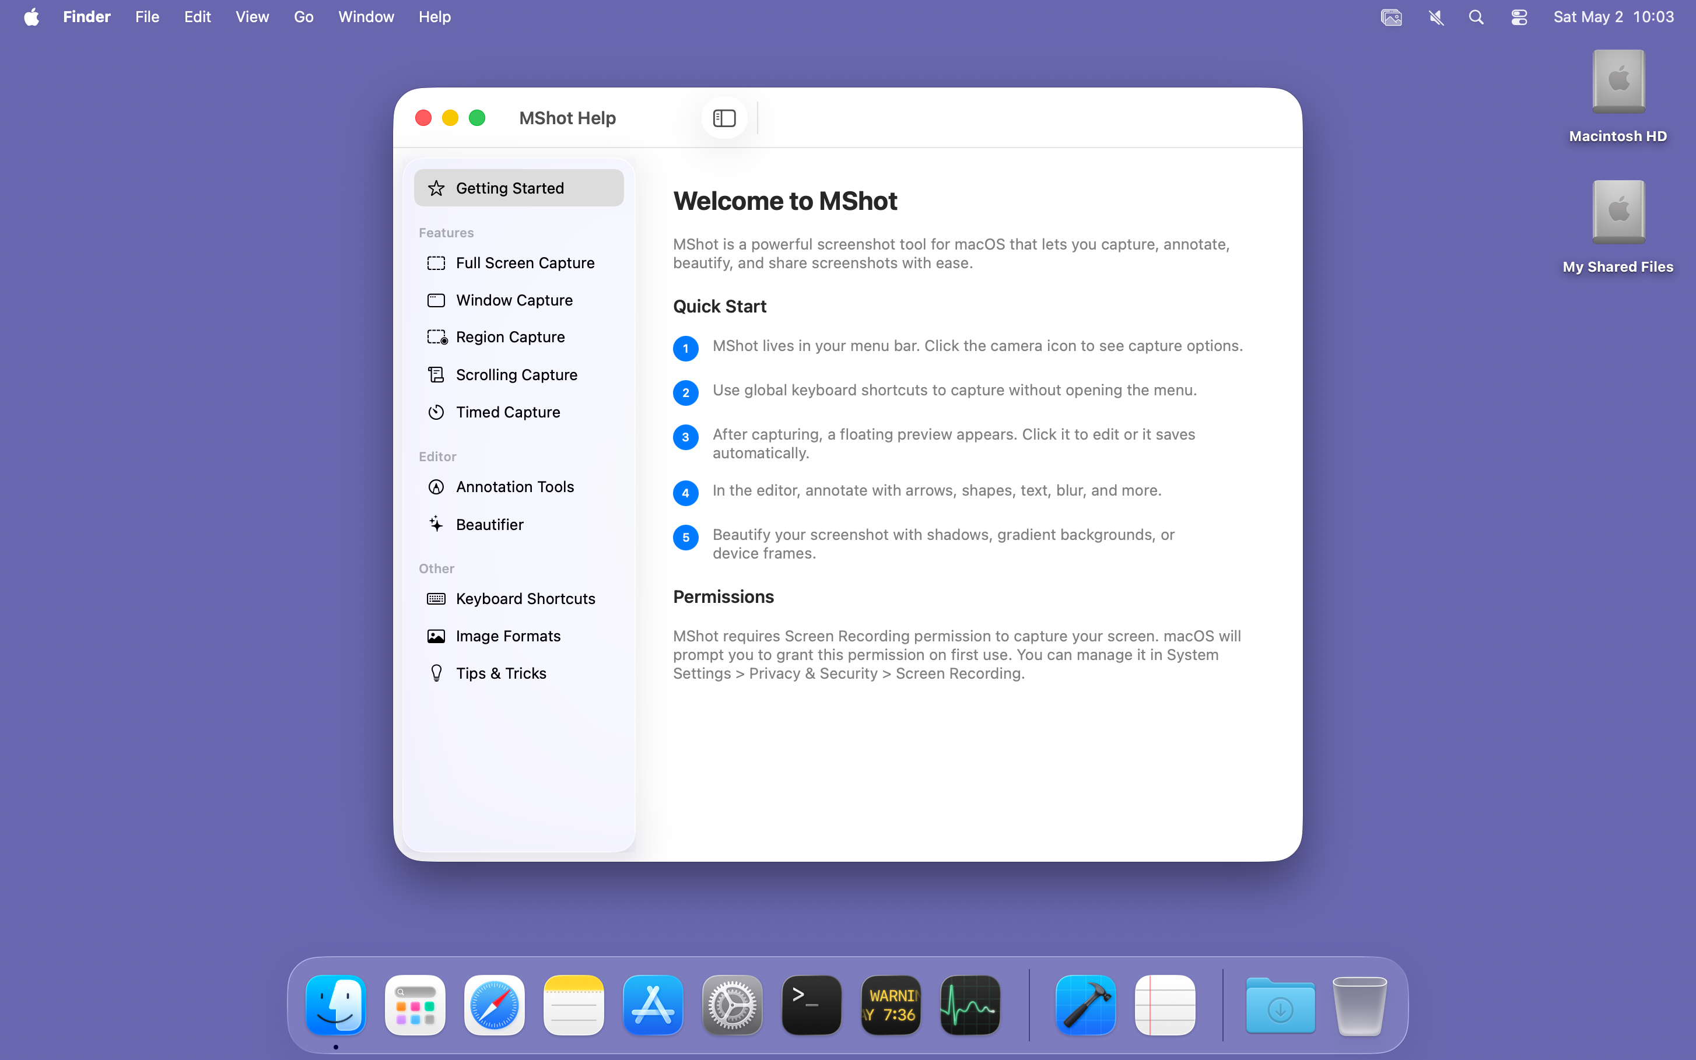Open the File menu

click(x=147, y=17)
